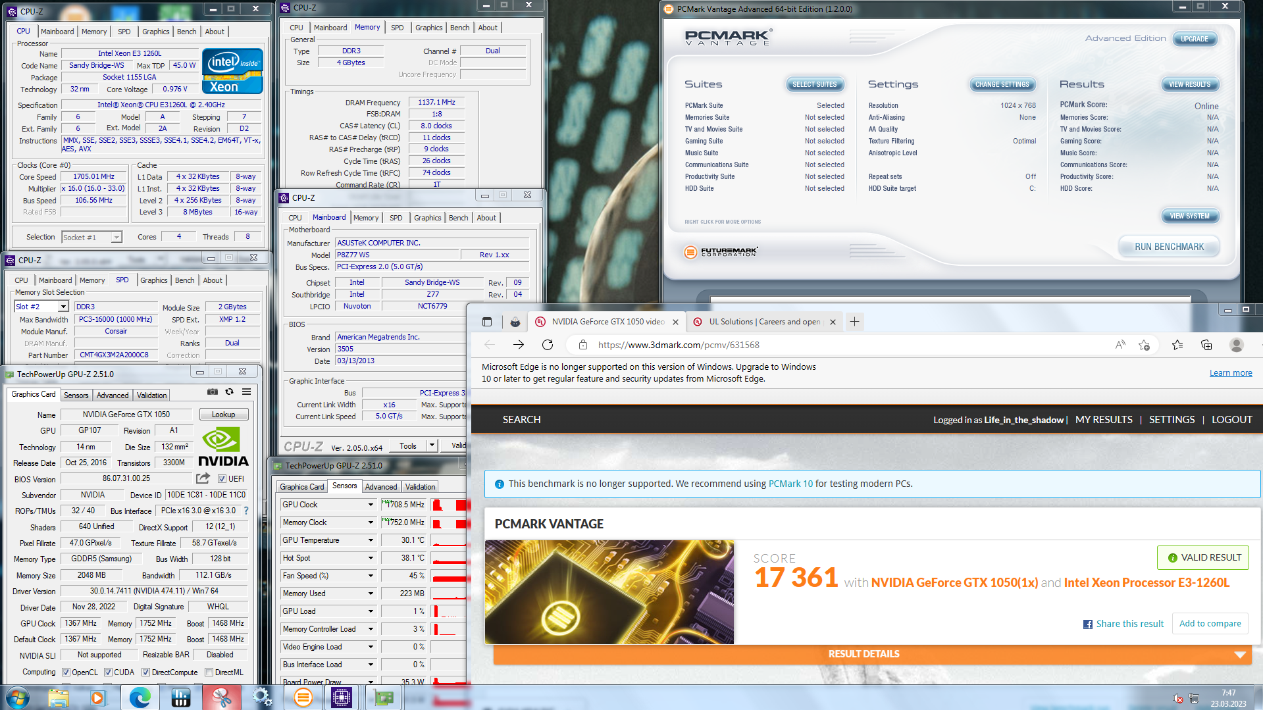
Task: Click the CPU-Z taskbar icon
Action: (x=342, y=697)
